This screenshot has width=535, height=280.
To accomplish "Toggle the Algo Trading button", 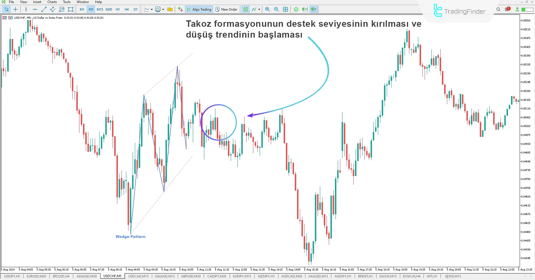I will pyautogui.click(x=199, y=9).
